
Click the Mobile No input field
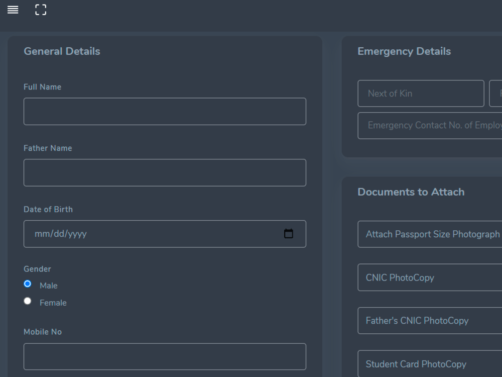(165, 356)
